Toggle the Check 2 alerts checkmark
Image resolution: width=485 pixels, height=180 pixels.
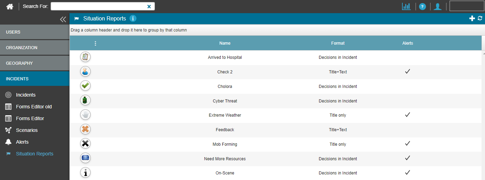[x=408, y=72]
